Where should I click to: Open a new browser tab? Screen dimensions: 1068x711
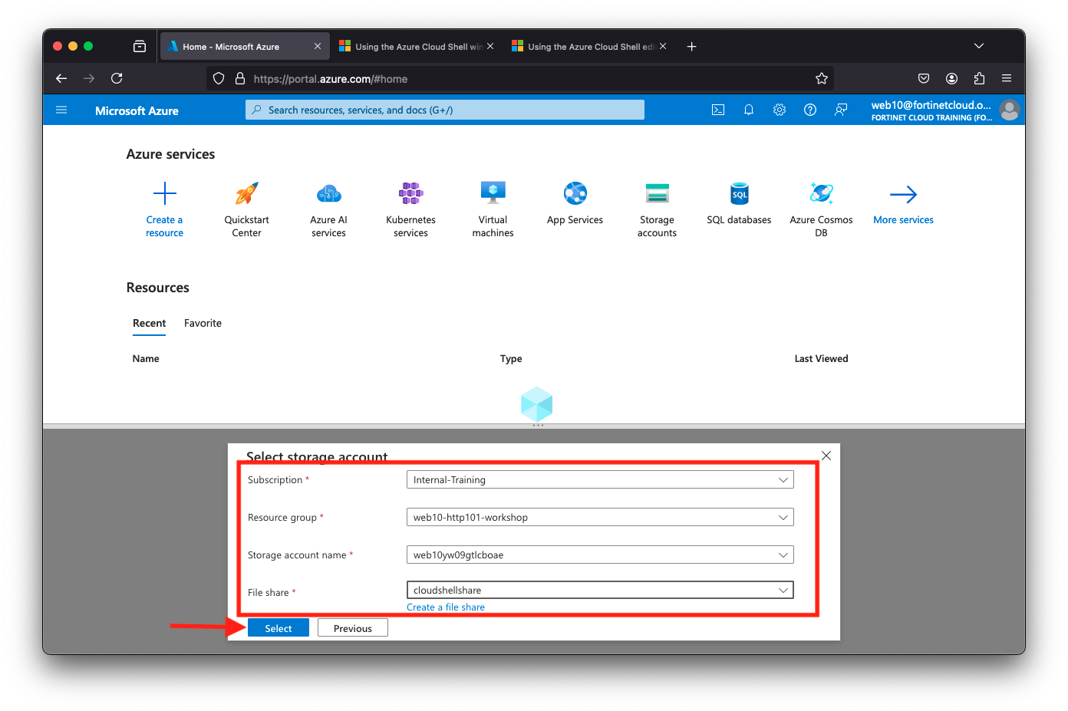point(691,46)
